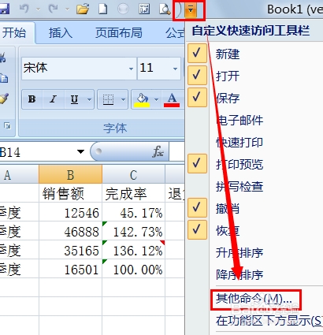The image size is (323, 335).
Task: Select cell with value 12546
Action: tap(70, 212)
